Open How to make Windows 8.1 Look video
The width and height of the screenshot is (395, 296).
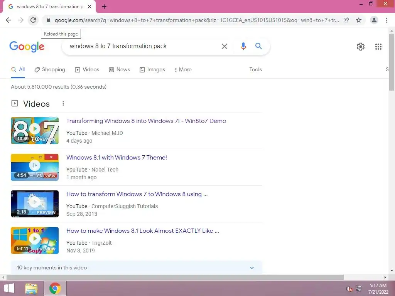click(x=143, y=231)
